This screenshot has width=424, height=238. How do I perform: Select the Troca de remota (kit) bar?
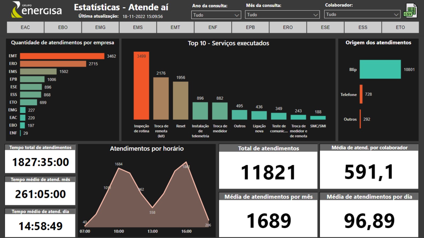pyautogui.click(x=161, y=98)
